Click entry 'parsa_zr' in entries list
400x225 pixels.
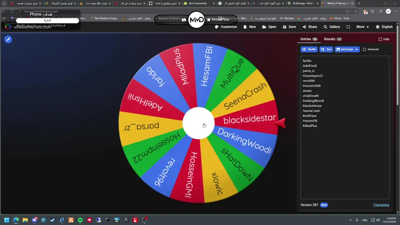click(309, 71)
